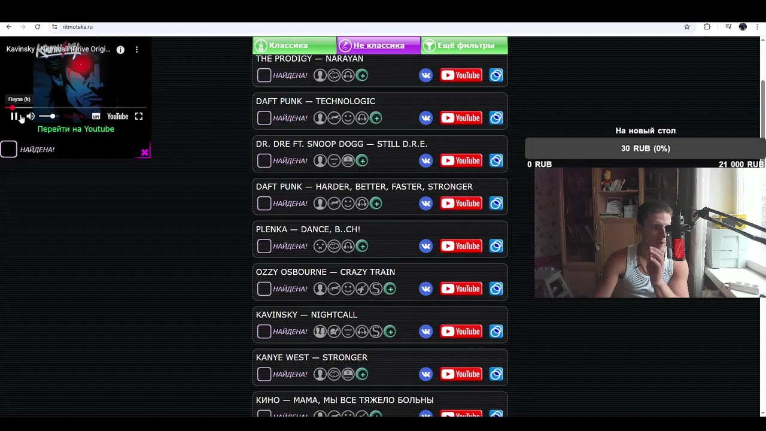This screenshot has width=766, height=431.
Task: Click blue circle icon in Kanye West row
Action: (x=496, y=374)
